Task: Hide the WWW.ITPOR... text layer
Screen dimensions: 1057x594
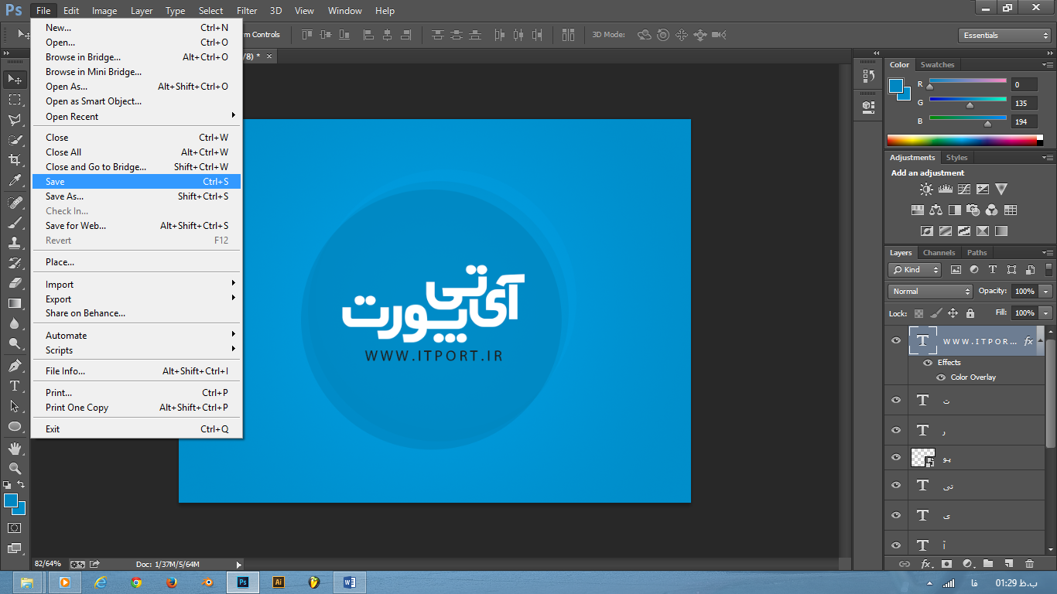Action: (x=896, y=340)
